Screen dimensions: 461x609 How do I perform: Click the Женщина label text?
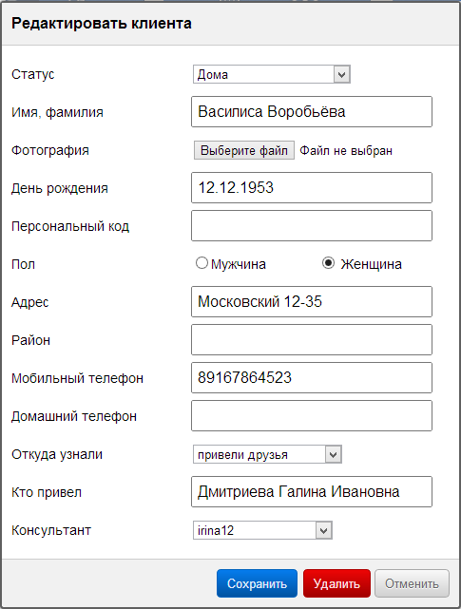tap(372, 264)
